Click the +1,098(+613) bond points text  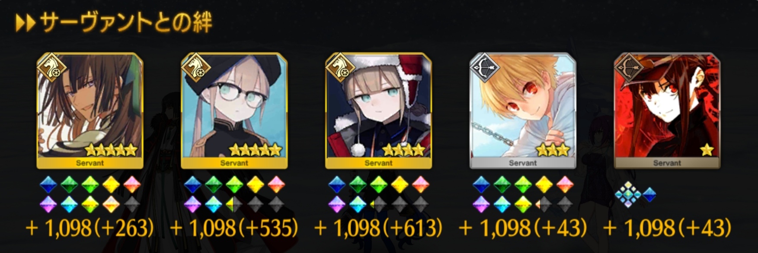tap(379, 228)
